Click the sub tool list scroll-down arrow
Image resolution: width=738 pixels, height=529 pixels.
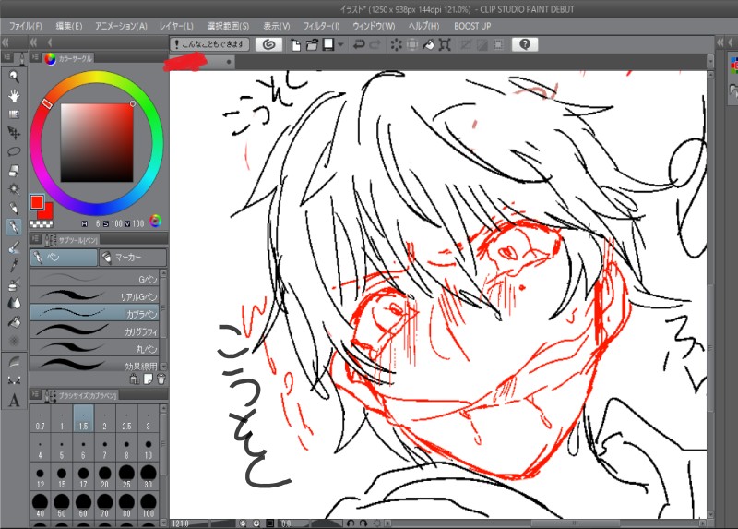[x=163, y=366]
